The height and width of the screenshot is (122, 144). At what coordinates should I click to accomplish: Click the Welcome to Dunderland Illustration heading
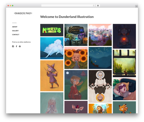[67, 17]
